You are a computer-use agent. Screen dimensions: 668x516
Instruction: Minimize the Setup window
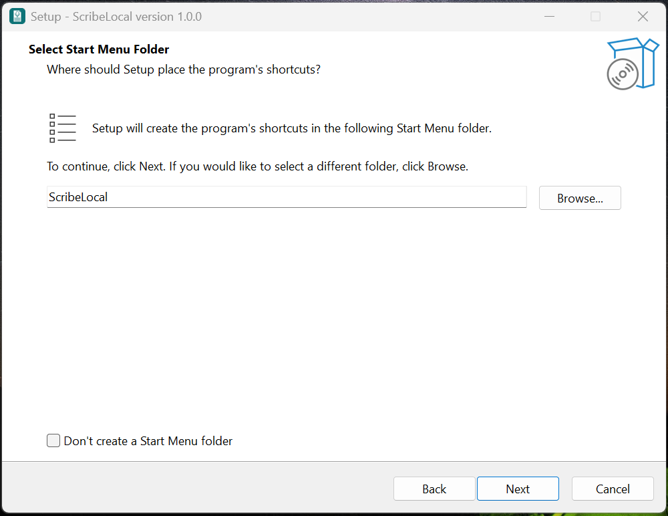pyautogui.click(x=549, y=16)
